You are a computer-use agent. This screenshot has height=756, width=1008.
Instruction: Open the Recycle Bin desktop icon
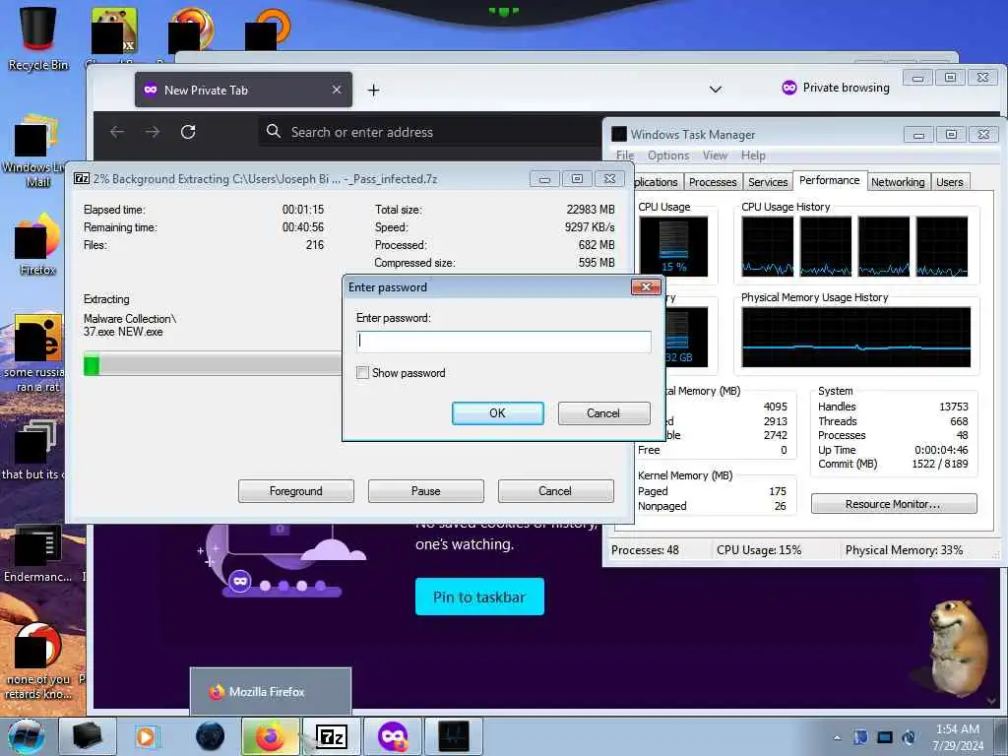click(38, 37)
